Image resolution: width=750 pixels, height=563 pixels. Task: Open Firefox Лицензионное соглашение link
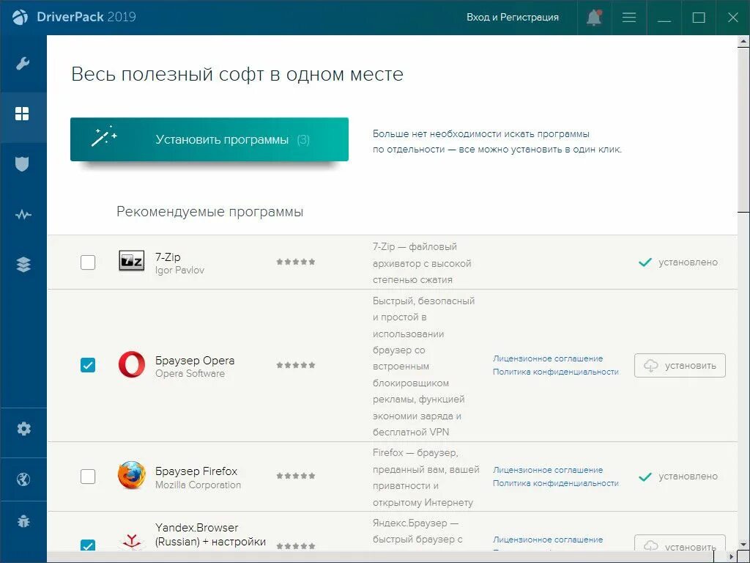point(548,470)
